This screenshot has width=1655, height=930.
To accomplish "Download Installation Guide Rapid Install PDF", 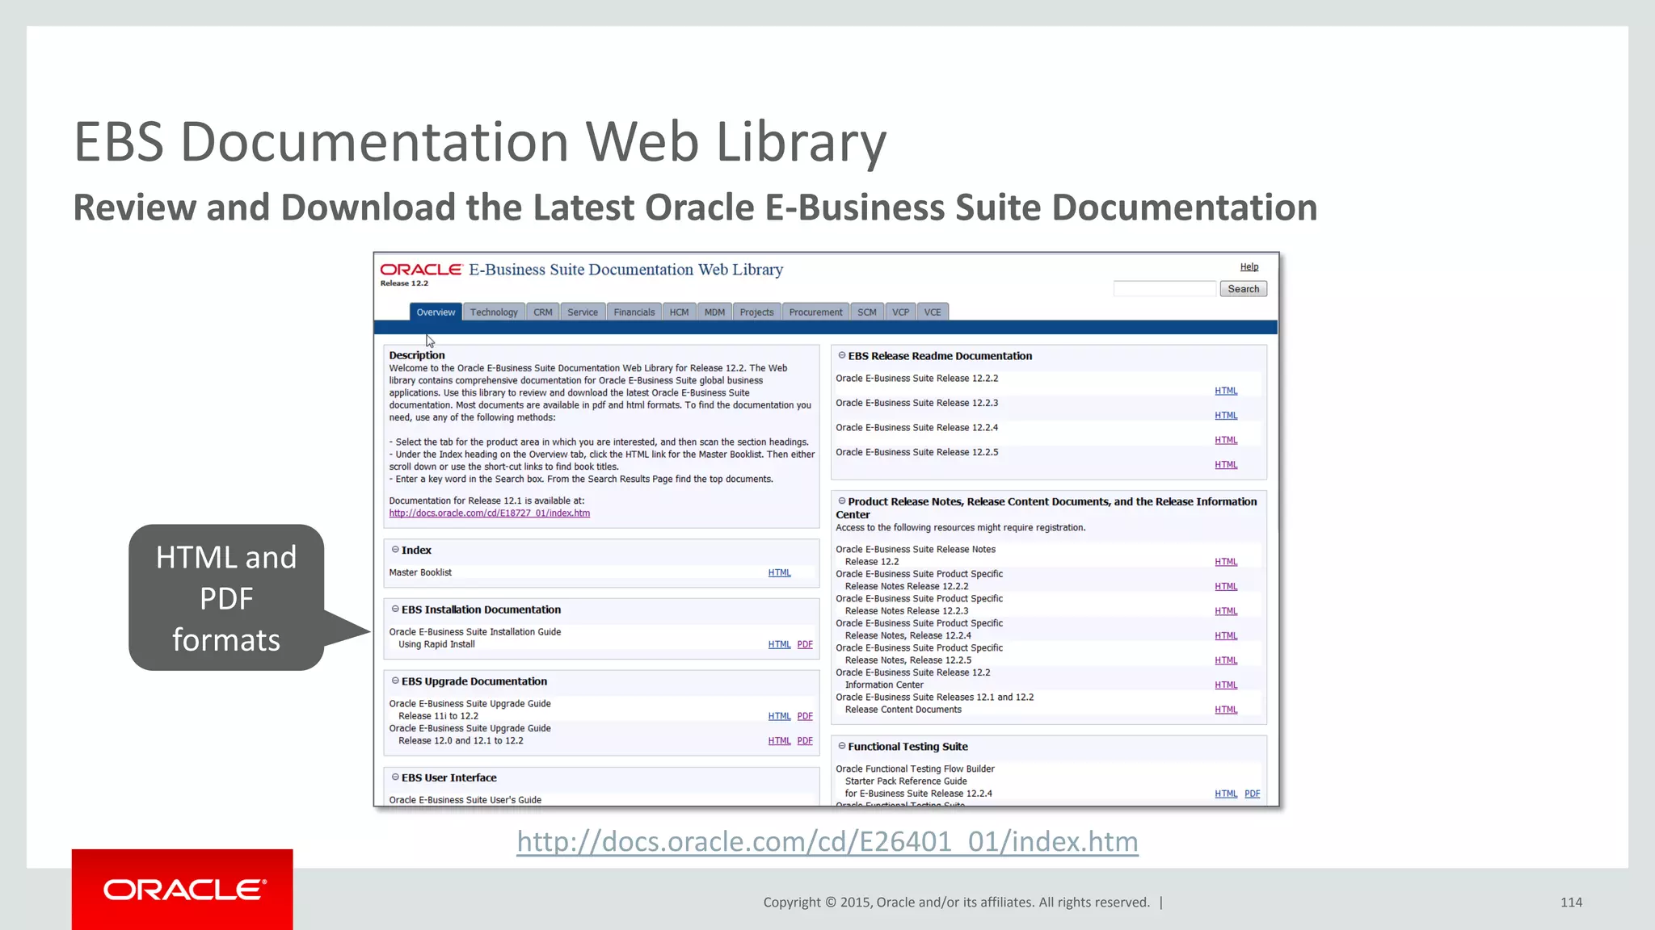I will pos(805,645).
